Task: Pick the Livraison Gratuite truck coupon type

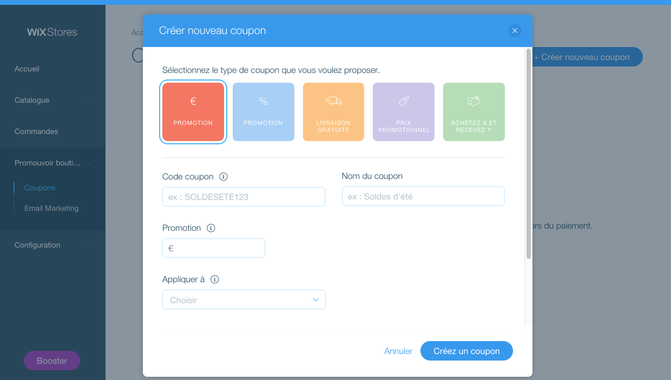Action: click(333, 112)
